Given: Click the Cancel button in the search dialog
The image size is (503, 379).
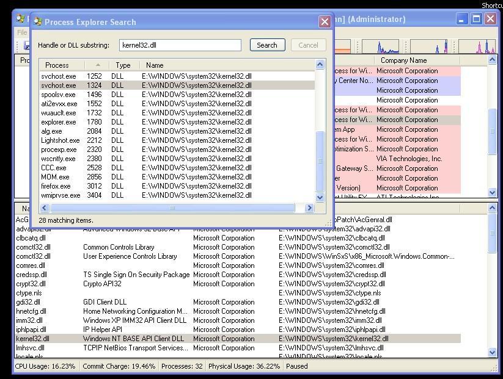Looking at the screenshot, I should coord(308,45).
